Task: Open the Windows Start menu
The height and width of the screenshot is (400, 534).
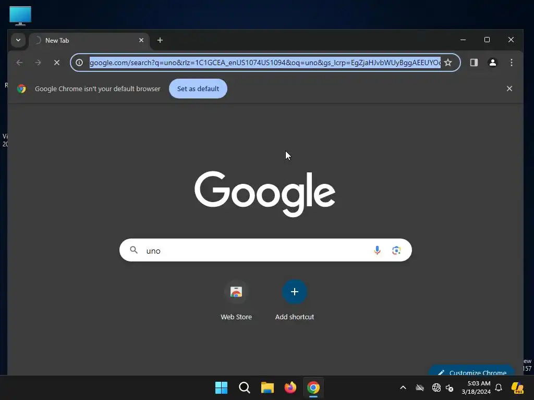Action: 221,387
